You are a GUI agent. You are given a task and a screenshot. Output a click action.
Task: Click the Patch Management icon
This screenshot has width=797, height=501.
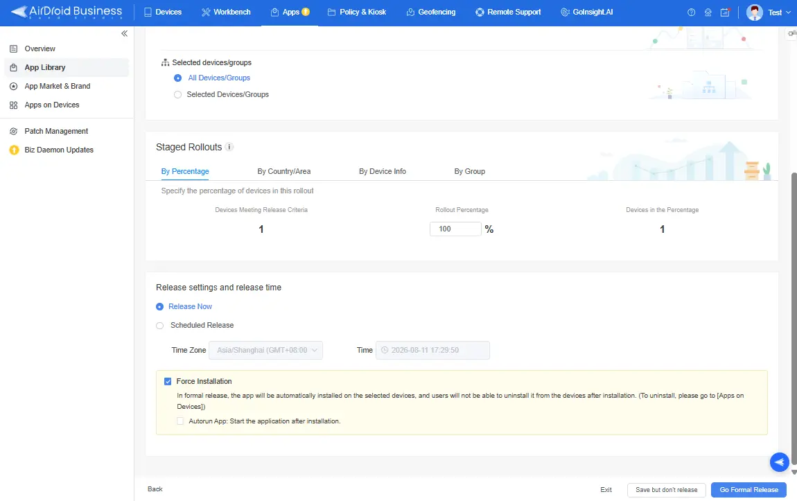14,131
